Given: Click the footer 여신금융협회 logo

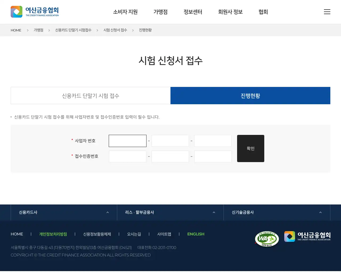Looking at the screenshot, I should pos(307,236).
